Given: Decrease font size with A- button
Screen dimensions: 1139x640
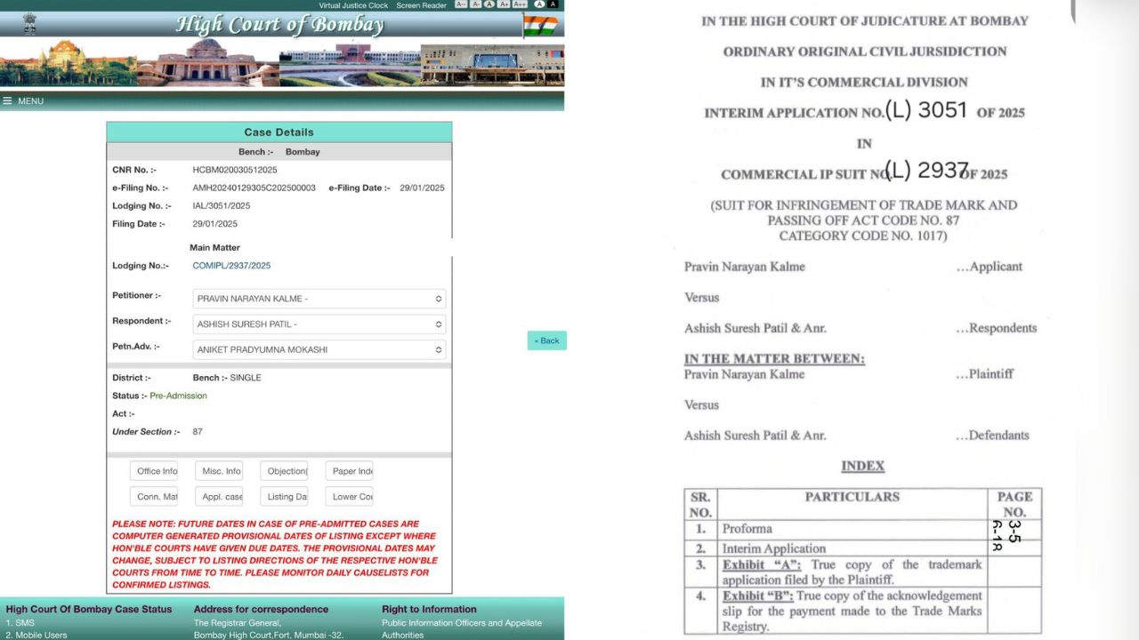Looking at the screenshot, I should pyautogui.click(x=475, y=4).
